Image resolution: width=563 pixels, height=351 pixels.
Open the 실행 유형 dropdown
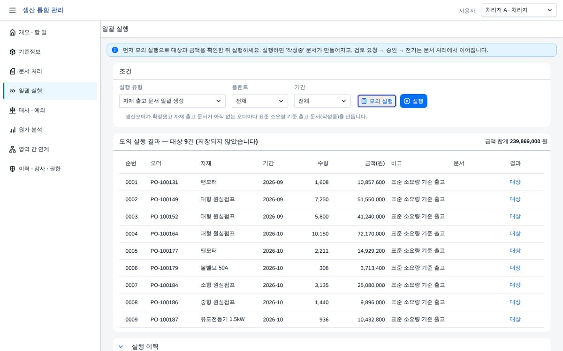pyautogui.click(x=172, y=101)
